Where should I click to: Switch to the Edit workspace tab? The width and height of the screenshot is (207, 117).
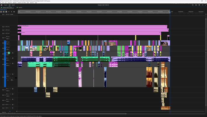tap(9, 5)
